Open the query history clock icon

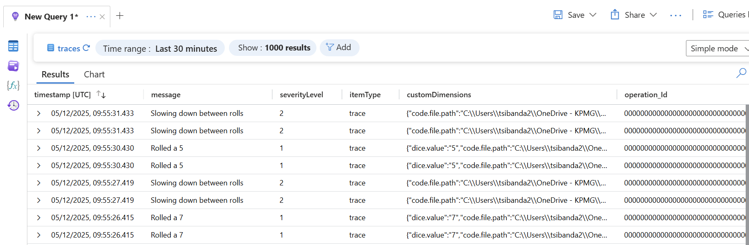point(13,106)
